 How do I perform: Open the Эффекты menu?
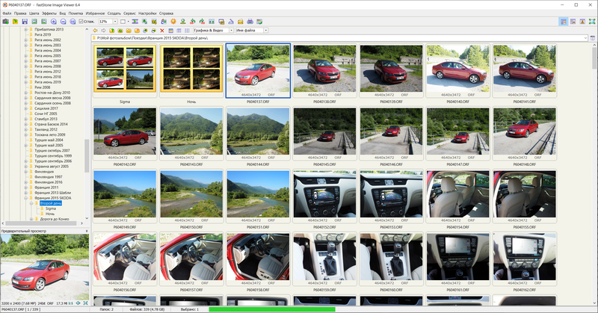pyautogui.click(x=50, y=13)
